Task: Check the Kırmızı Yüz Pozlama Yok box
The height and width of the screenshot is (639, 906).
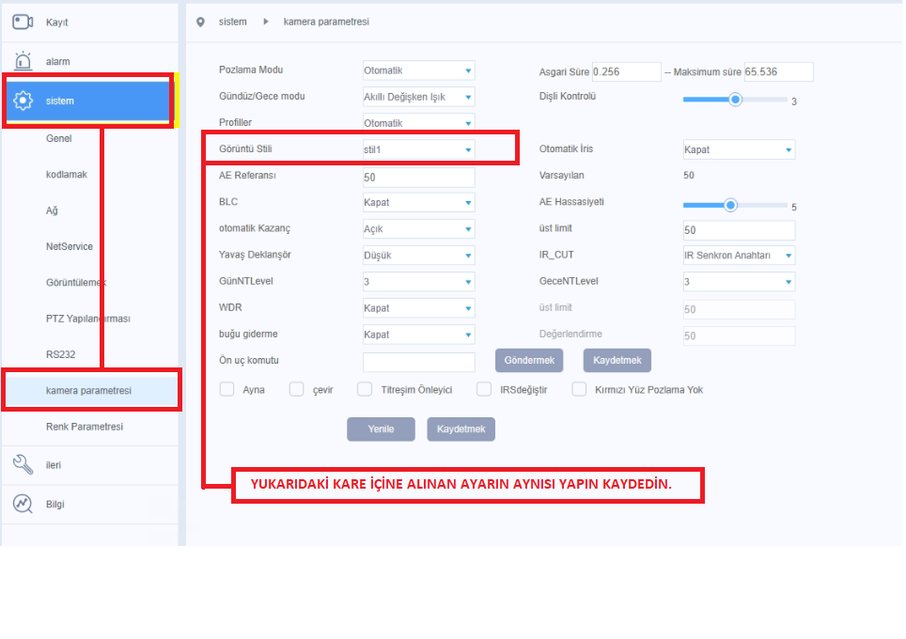Action: pyautogui.click(x=579, y=389)
